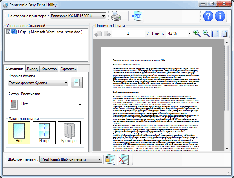Click the Word document icon in page list

[x=14, y=32]
